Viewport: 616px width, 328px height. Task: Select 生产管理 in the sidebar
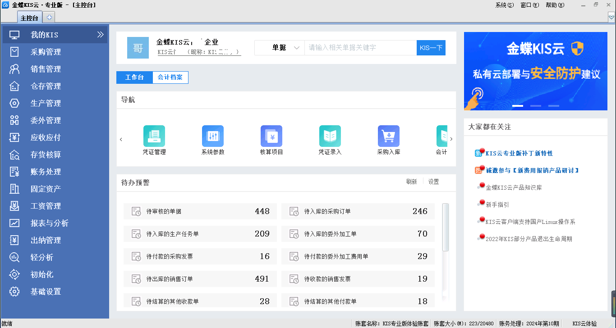(x=55, y=103)
